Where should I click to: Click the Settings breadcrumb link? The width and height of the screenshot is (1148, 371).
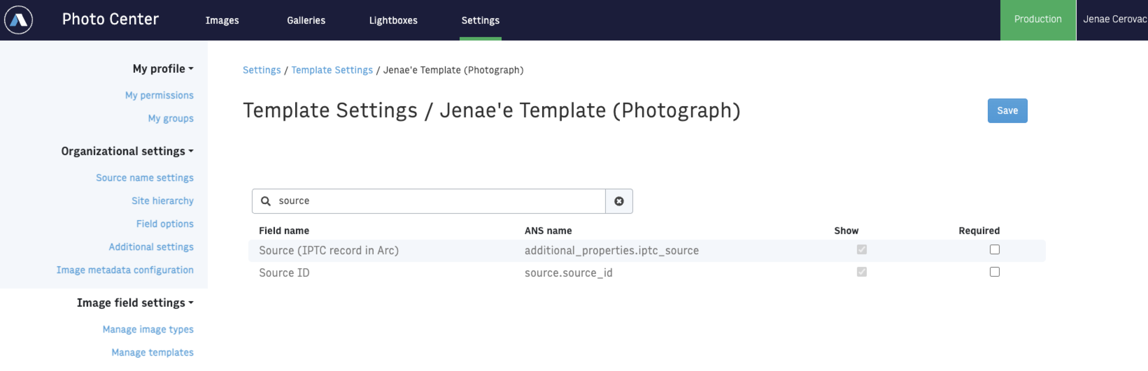pyautogui.click(x=262, y=70)
